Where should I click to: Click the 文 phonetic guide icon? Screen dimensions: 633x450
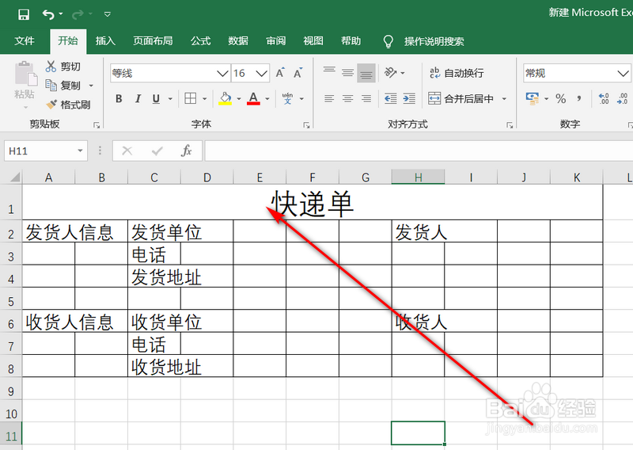(x=287, y=98)
